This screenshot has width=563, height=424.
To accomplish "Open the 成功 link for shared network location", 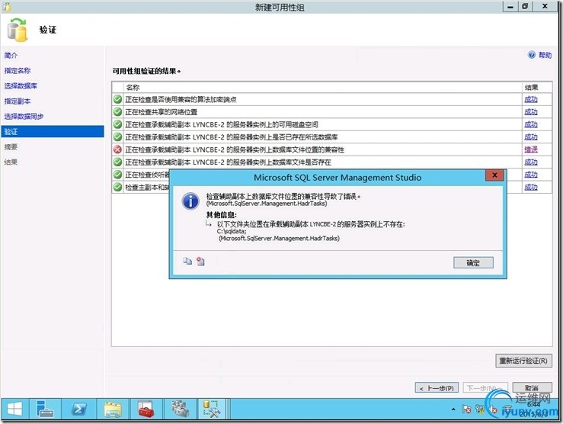I will click(531, 112).
